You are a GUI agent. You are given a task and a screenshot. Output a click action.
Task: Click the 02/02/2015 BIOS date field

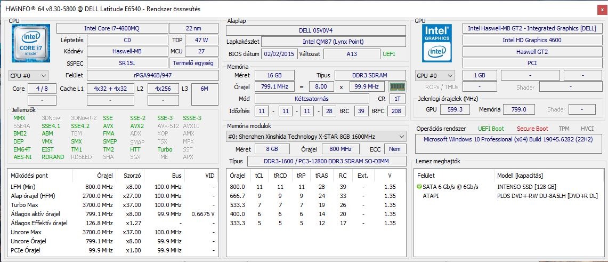coord(279,54)
